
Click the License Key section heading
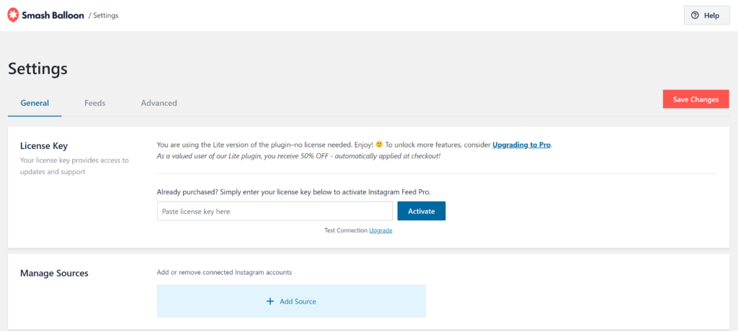pyautogui.click(x=44, y=145)
